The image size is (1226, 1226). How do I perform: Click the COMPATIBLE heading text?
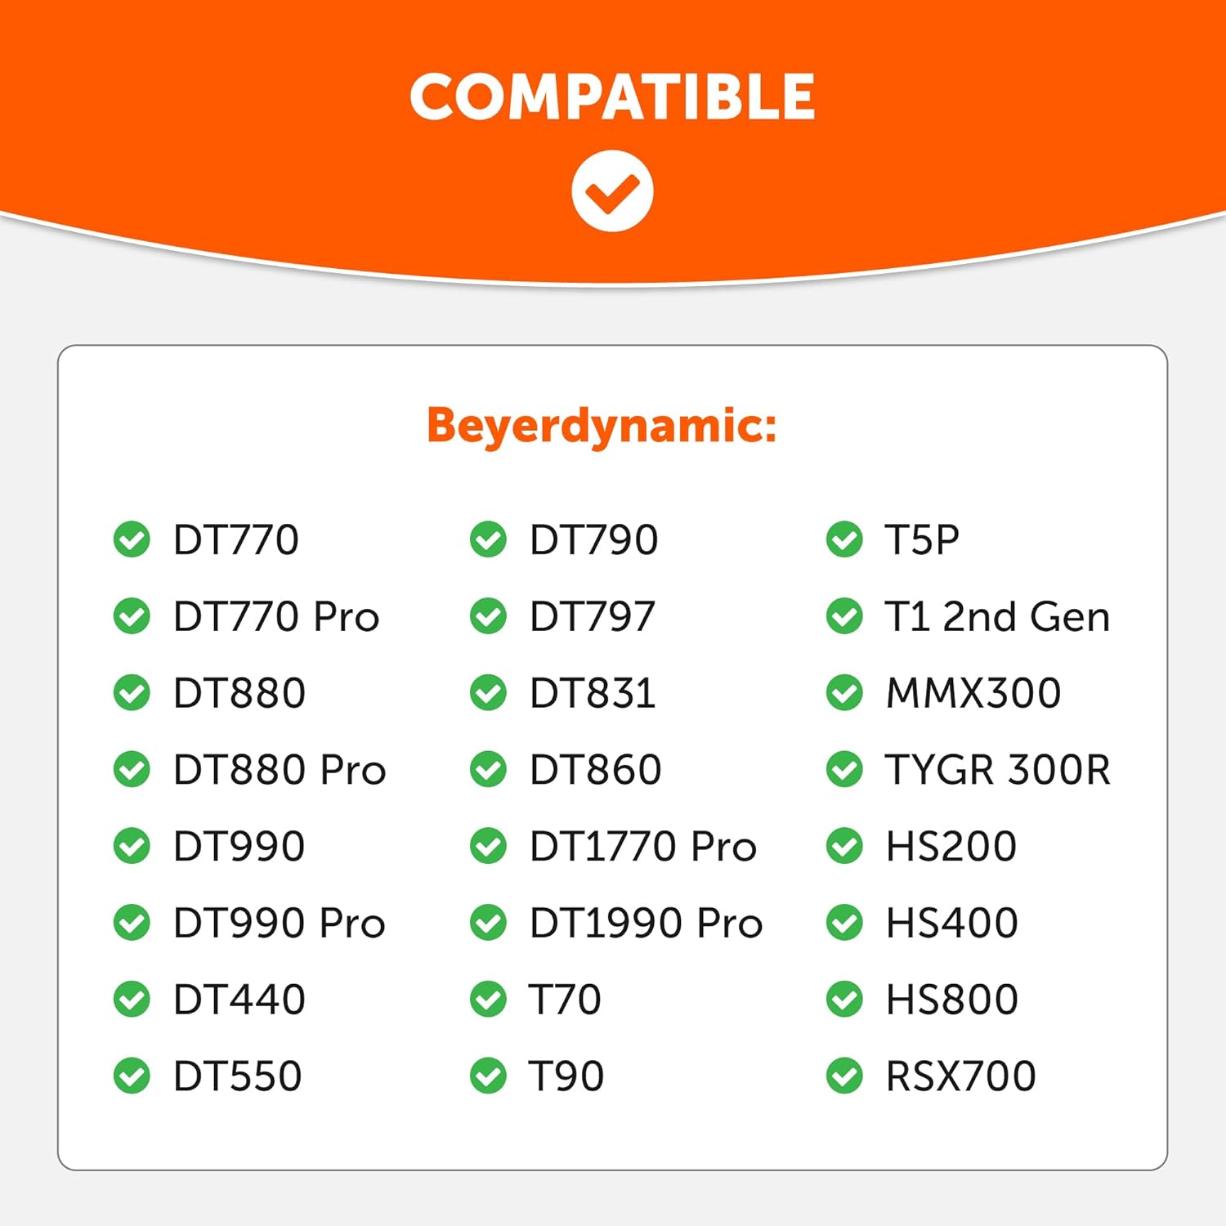click(612, 97)
